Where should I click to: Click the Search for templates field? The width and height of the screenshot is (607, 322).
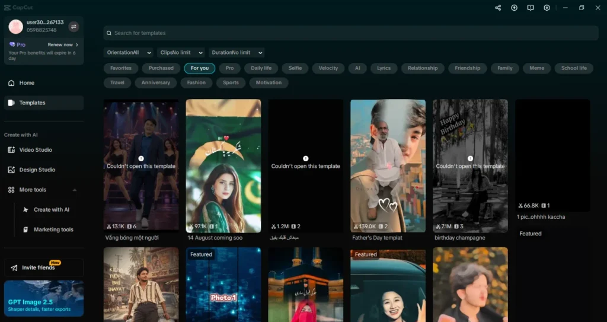click(x=351, y=33)
